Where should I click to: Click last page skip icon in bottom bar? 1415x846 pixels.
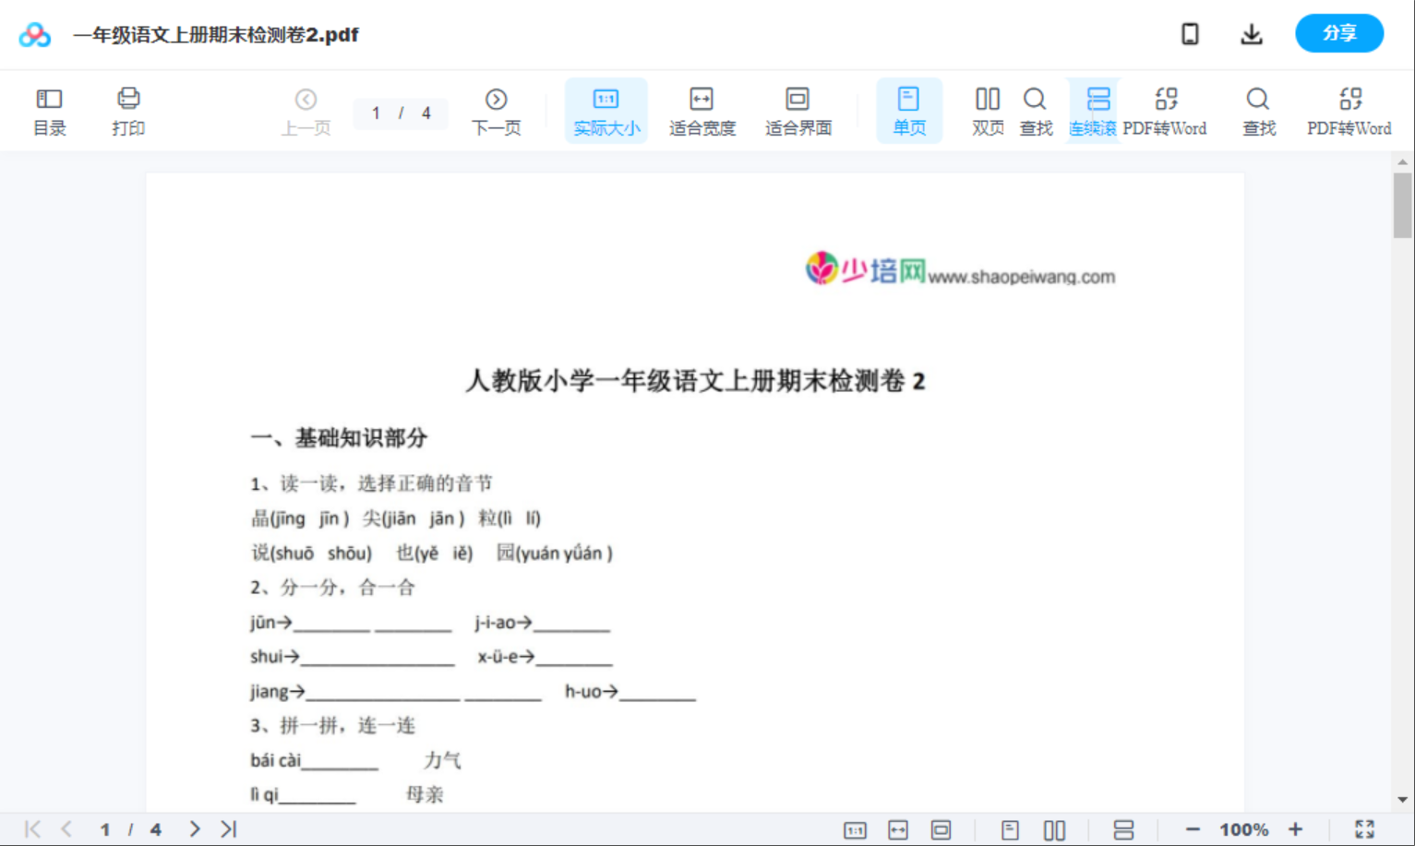click(x=228, y=828)
